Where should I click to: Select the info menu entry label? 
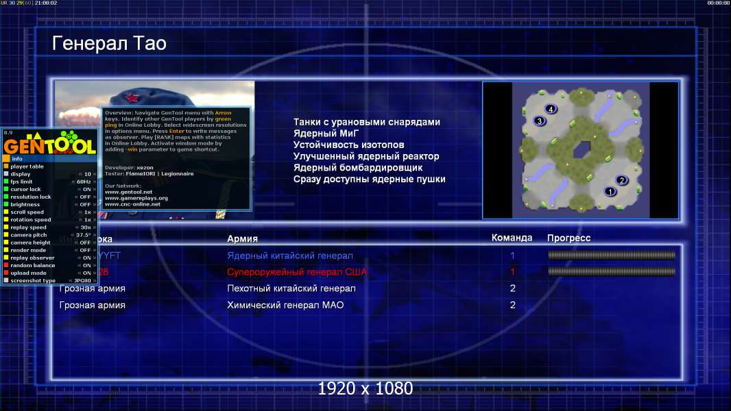pos(16,159)
